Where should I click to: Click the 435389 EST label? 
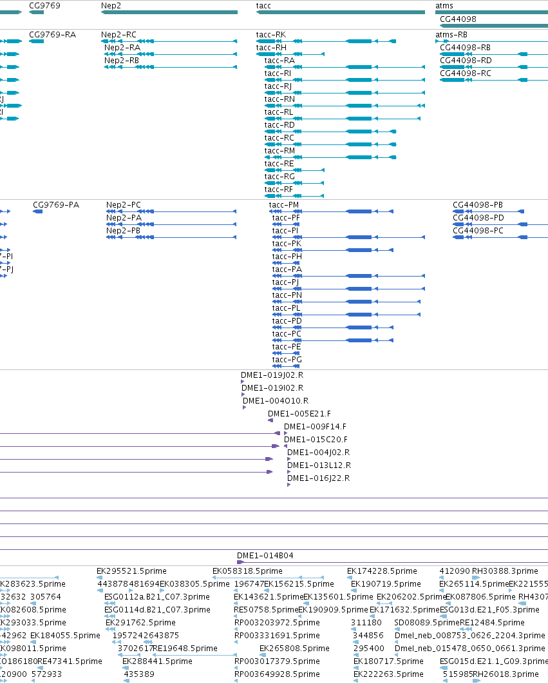pos(139,674)
